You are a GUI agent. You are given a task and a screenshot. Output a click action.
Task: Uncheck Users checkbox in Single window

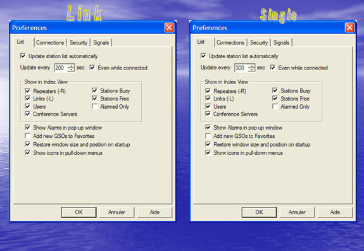pyautogui.click(x=208, y=106)
